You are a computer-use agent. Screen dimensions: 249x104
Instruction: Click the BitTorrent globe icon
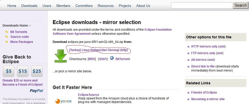[x=112, y=58]
